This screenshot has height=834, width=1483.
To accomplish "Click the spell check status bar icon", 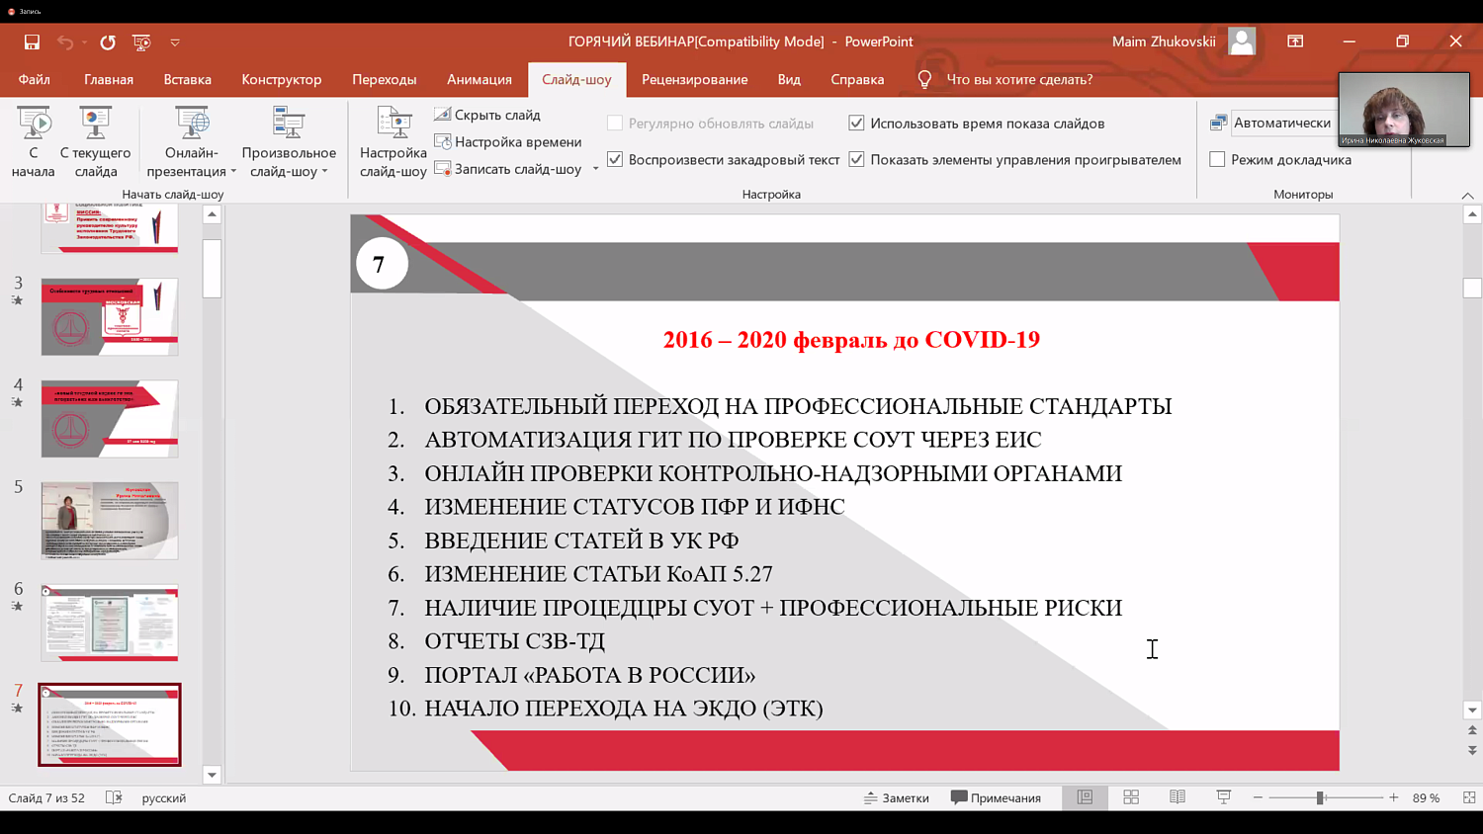I will click(114, 797).
